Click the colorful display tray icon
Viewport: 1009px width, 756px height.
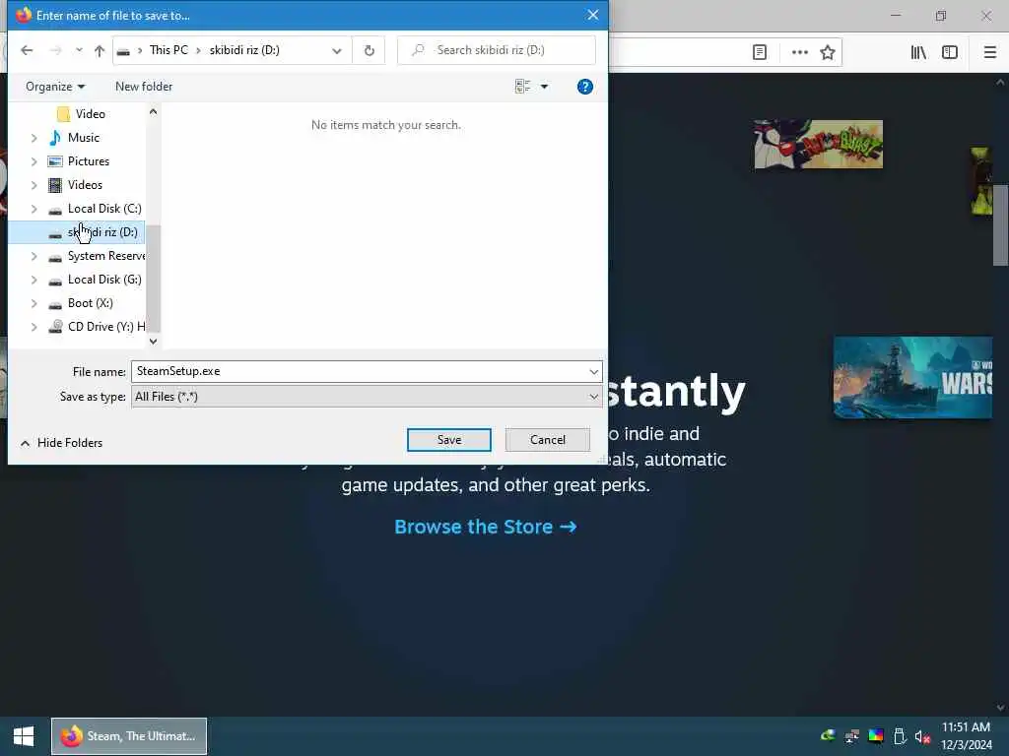[x=876, y=736]
